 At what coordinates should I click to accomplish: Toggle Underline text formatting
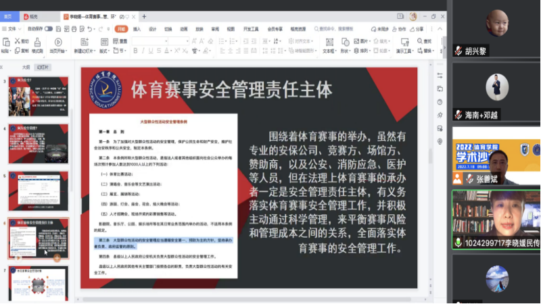coord(151,51)
